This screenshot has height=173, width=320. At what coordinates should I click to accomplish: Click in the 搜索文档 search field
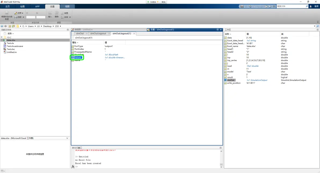pyautogui.click(x=291, y=6)
